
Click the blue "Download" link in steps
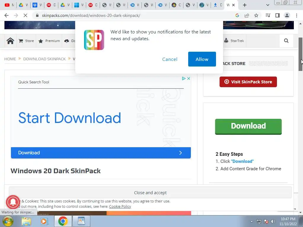coord(242,161)
